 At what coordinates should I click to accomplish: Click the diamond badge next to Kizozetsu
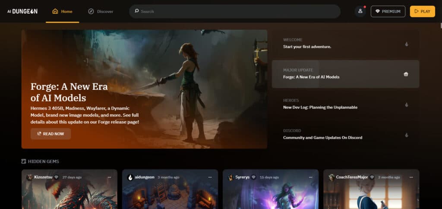coord(57,177)
